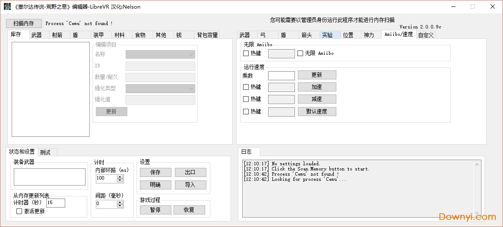
Task: Click the 明确 button
Action: (x=155, y=185)
